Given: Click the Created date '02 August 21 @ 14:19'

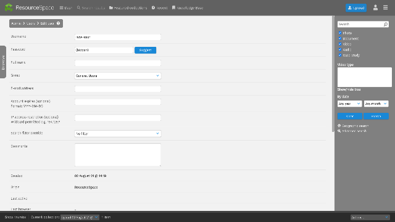Looking at the screenshot, I should coord(90,176).
